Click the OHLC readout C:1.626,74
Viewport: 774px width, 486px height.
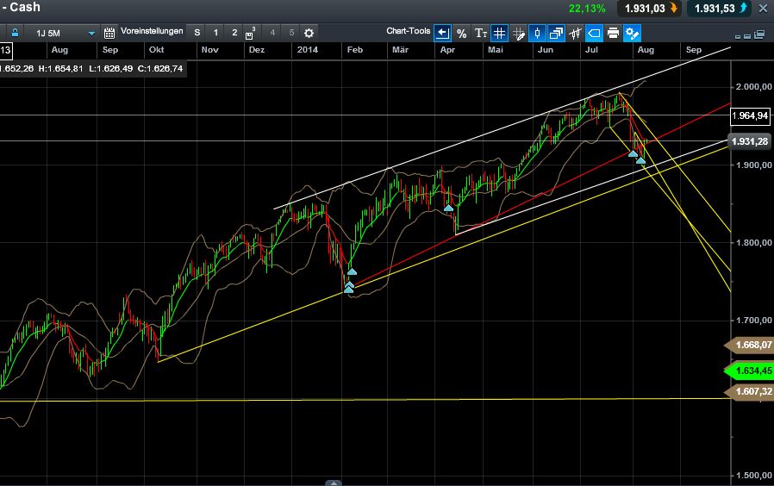(160, 69)
